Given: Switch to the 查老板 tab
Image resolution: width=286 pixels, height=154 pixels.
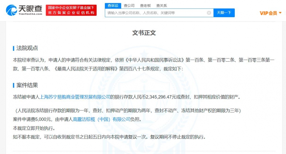Looking at the screenshot, I should [145, 6].
